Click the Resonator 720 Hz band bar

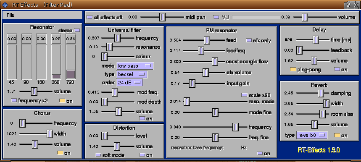(x=71, y=62)
